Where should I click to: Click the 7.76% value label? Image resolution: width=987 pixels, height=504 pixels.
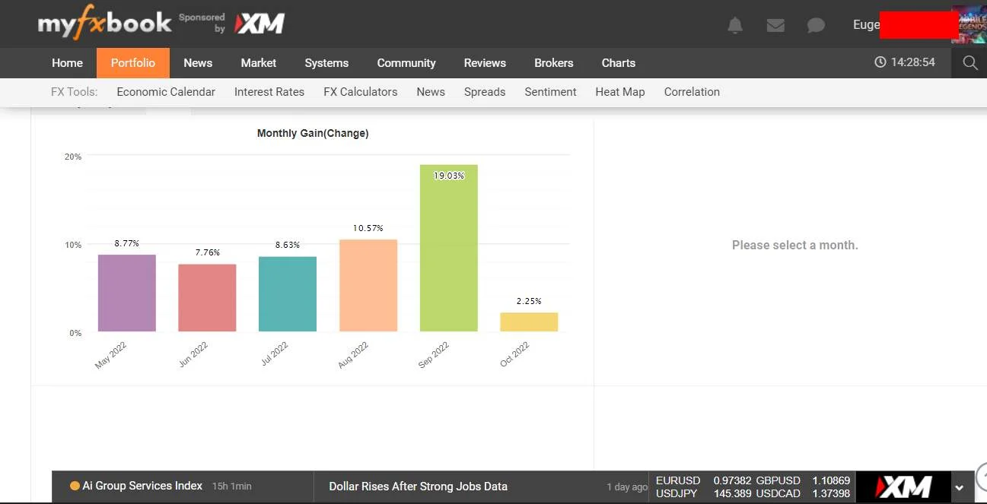point(207,252)
